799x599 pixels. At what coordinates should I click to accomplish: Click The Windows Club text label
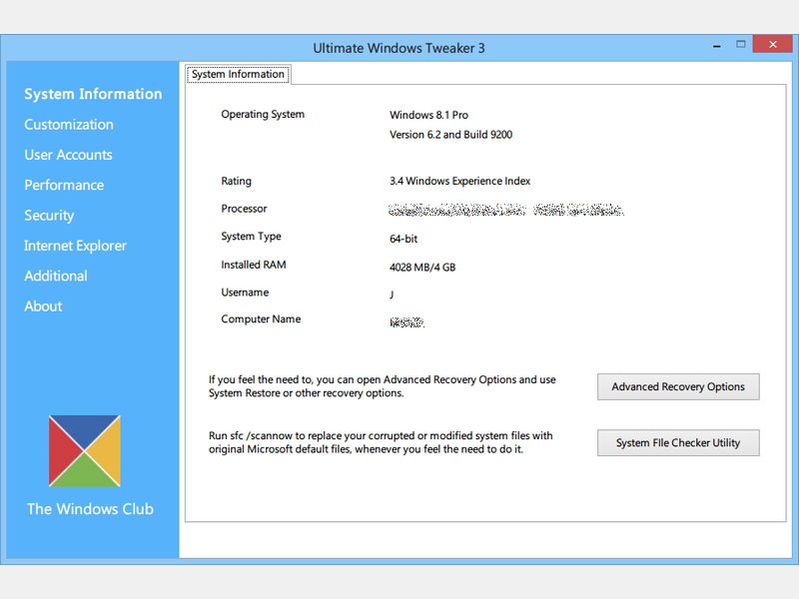90,509
